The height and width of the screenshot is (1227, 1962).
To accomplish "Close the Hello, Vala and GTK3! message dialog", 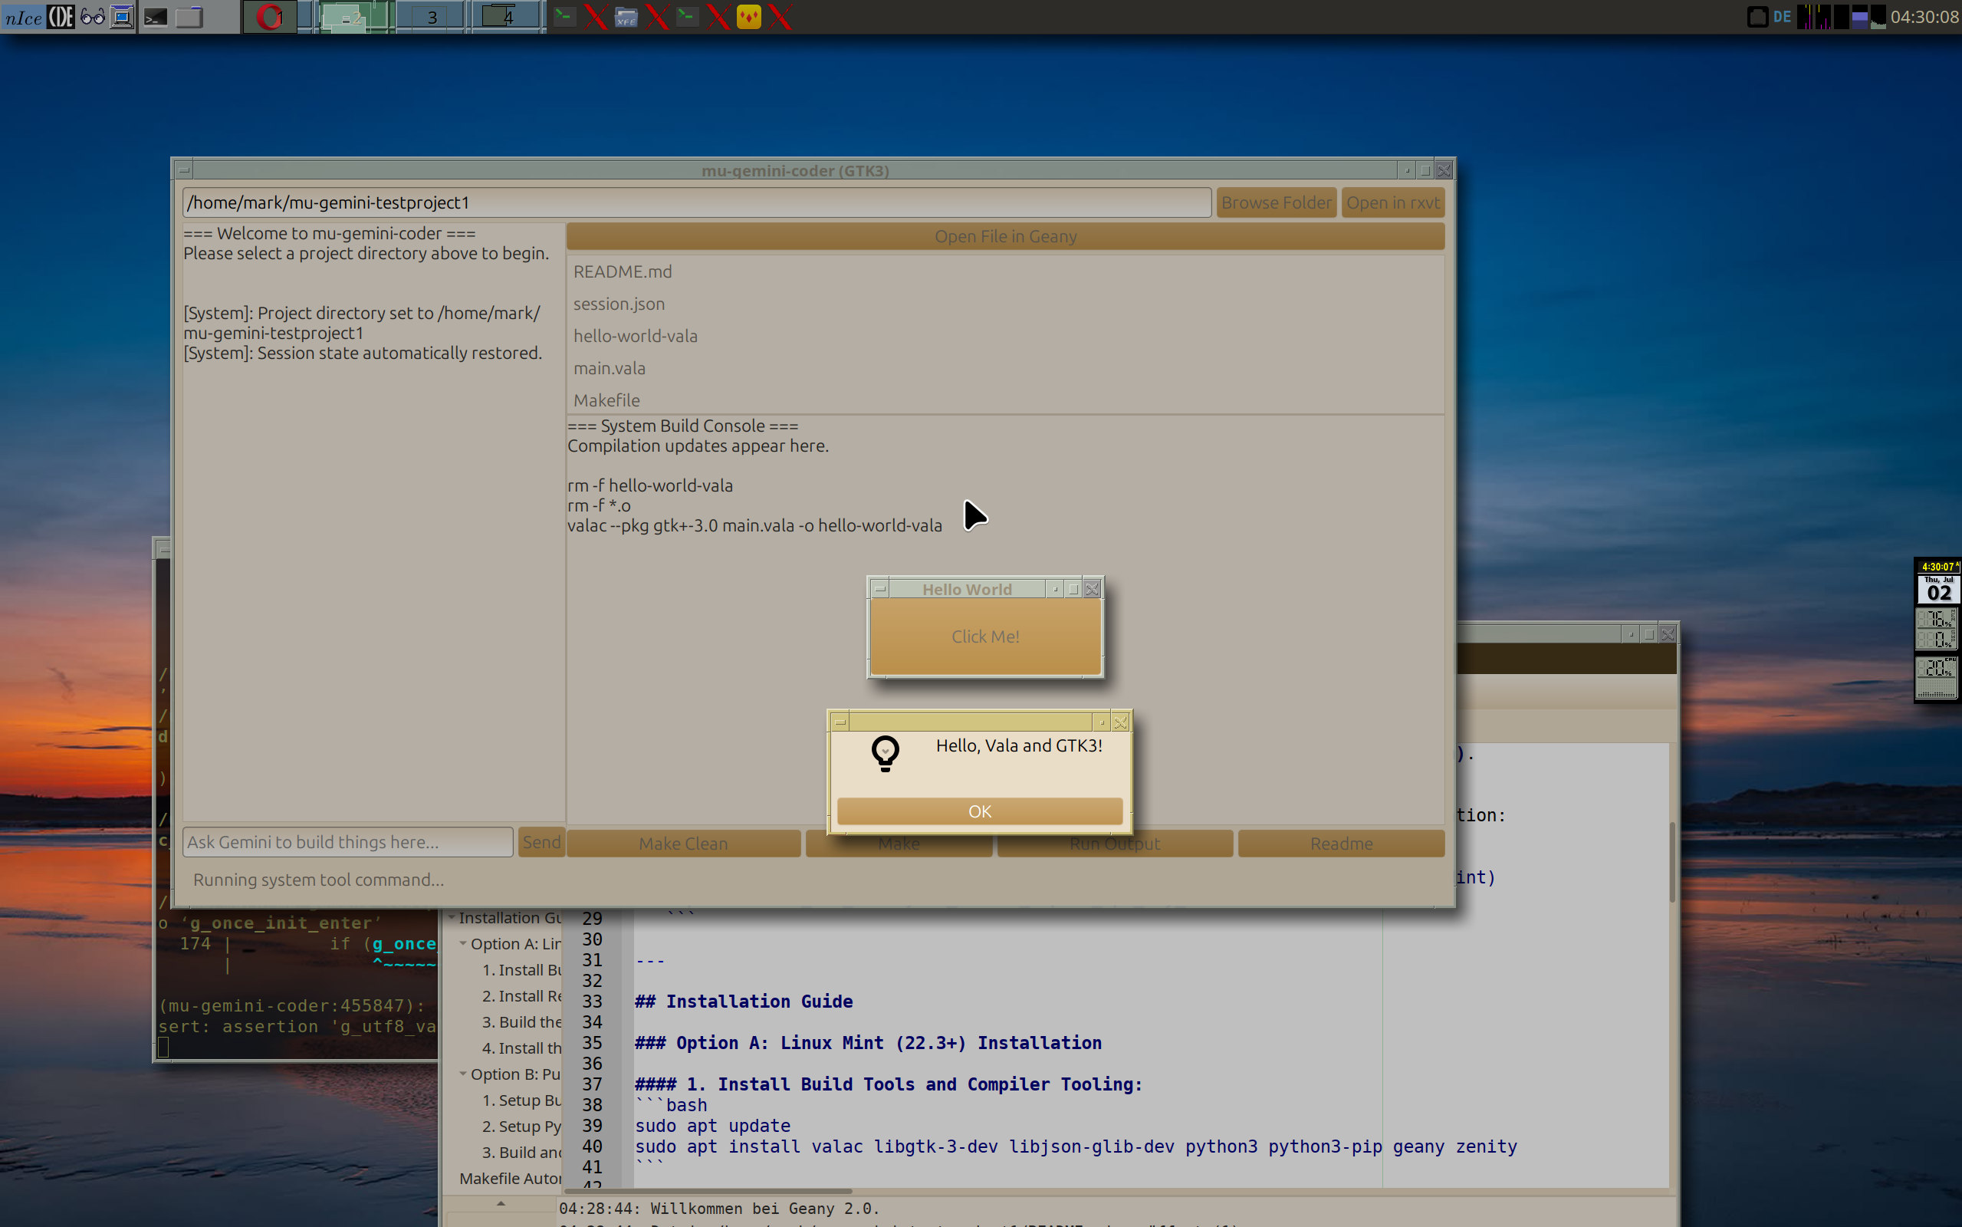I will tap(1120, 722).
